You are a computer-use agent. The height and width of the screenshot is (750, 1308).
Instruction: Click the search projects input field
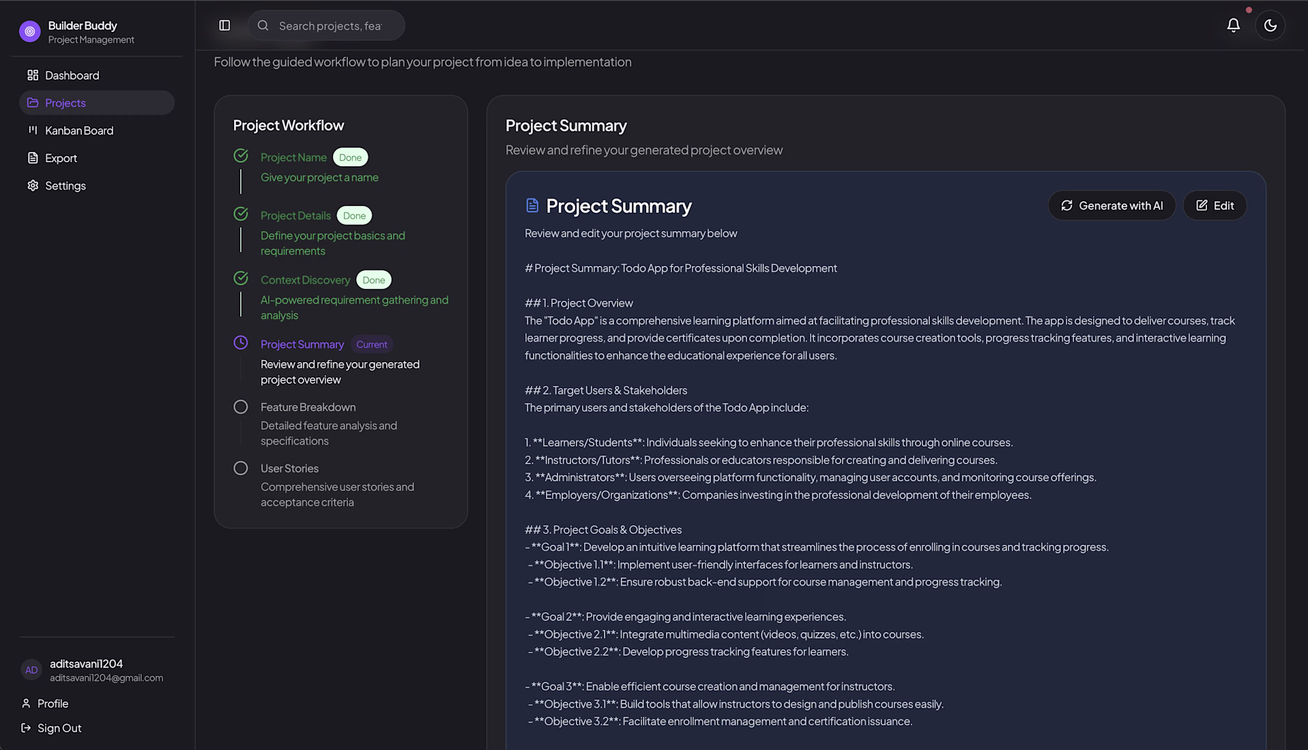(330, 25)
